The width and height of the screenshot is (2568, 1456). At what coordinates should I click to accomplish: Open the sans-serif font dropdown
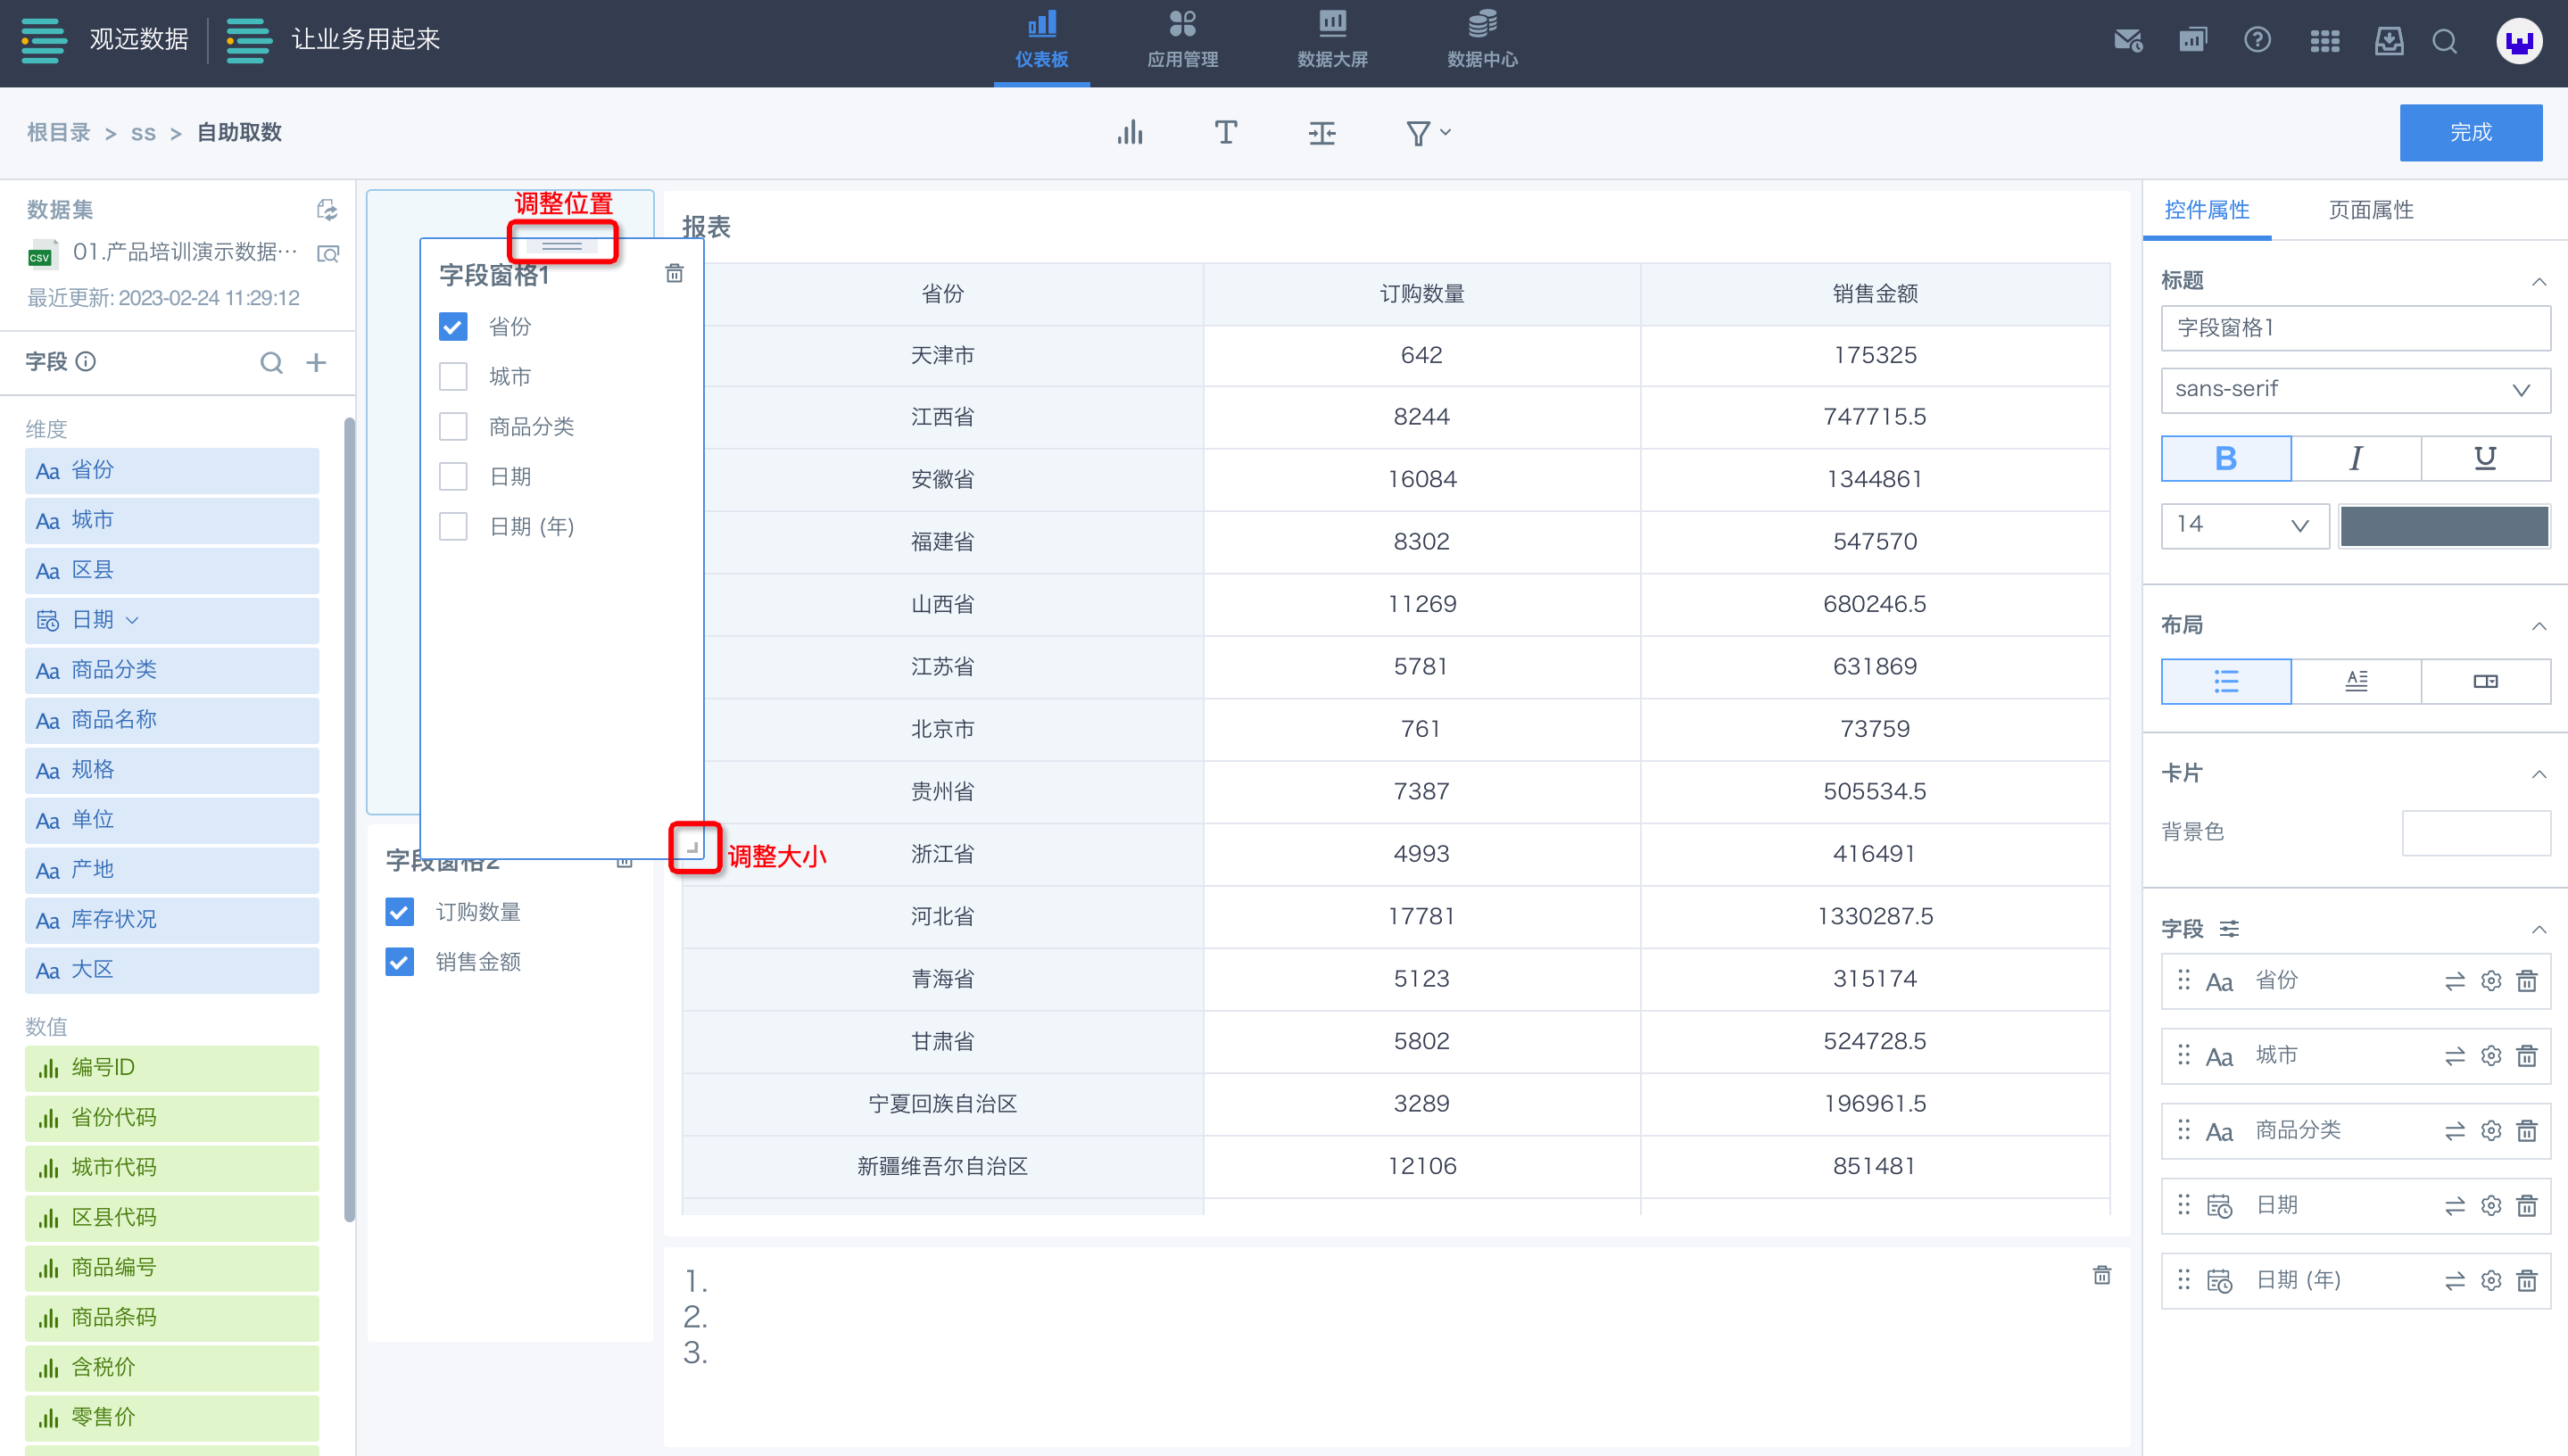coord(2354,390)
